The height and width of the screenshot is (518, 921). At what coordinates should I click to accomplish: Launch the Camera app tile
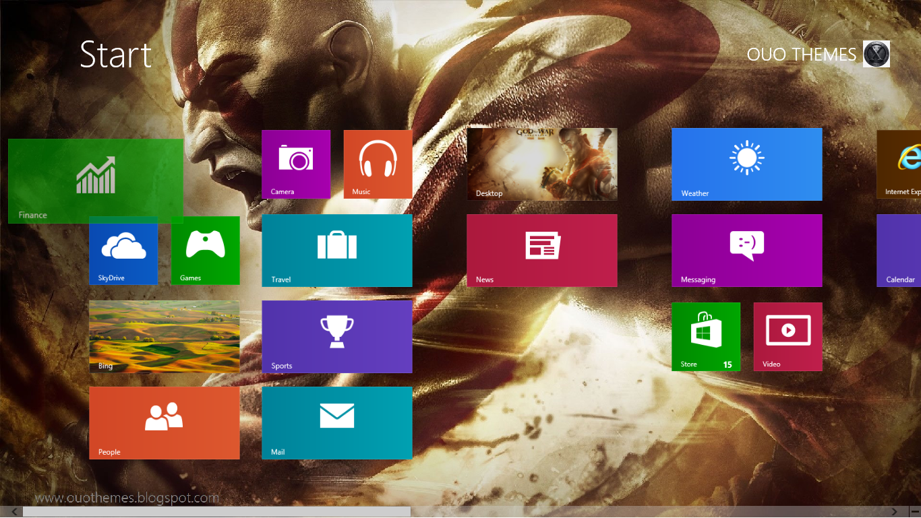coord(296,164)
